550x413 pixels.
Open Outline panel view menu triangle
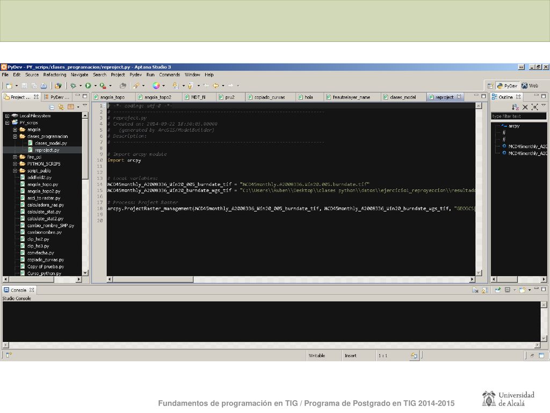pyautogui.click(x=544, y=105)
